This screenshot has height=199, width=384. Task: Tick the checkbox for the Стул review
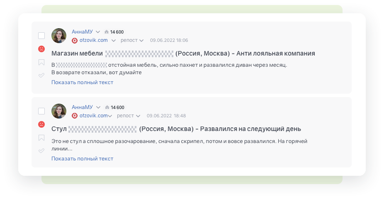(41, 111)
